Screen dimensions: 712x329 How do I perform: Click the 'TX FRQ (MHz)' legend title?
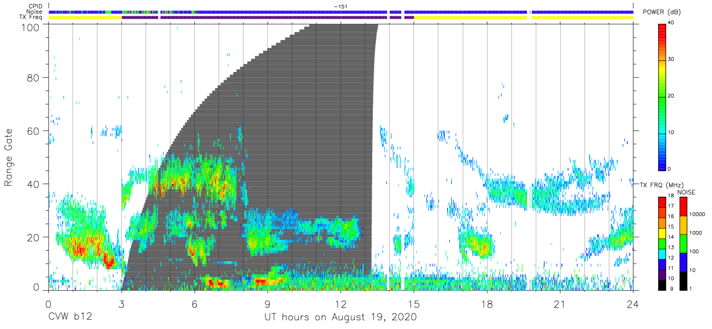(x=661, y=185)
